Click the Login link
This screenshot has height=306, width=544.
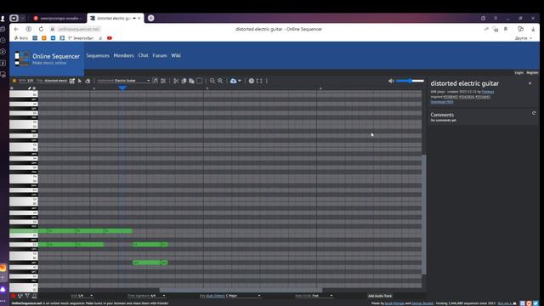(519, 73)
